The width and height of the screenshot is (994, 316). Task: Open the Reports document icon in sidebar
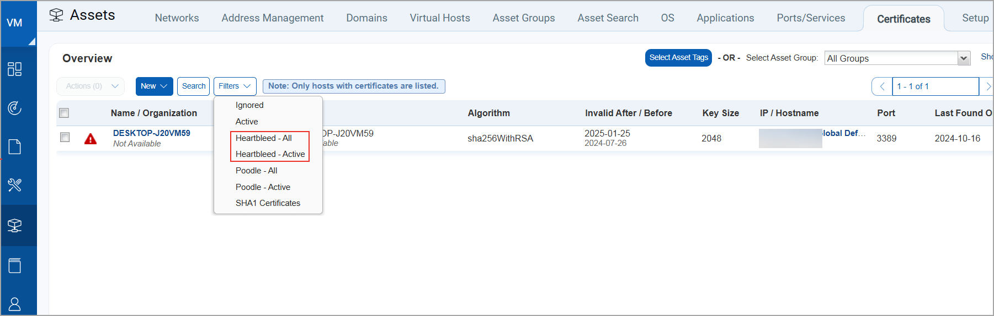pos(15,147)
